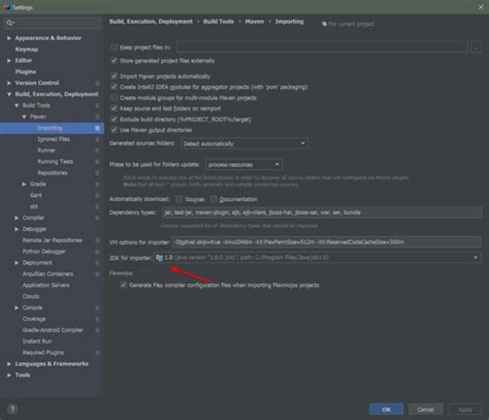Expand the Tools tree node
This screenshot has height=420, width=489.
(9, 375)
